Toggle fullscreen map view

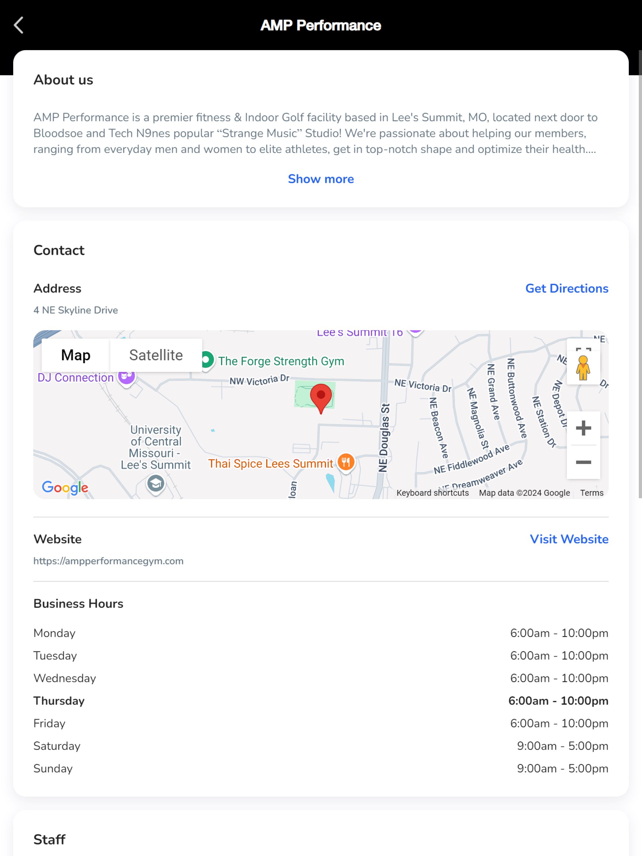[x=583, y=347]
